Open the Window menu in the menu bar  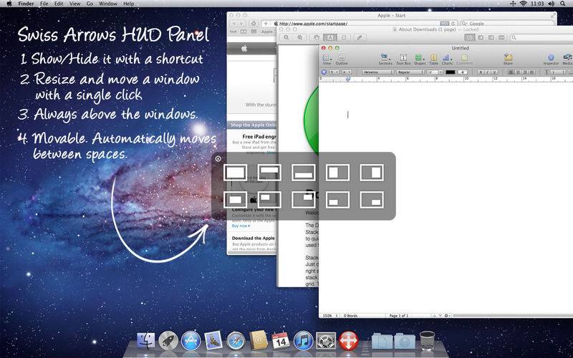point(108,4)
